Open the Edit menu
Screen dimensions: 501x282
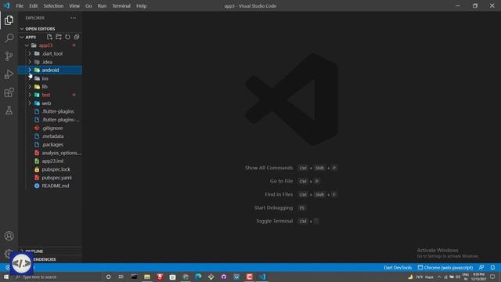click(x=33, y=5)
